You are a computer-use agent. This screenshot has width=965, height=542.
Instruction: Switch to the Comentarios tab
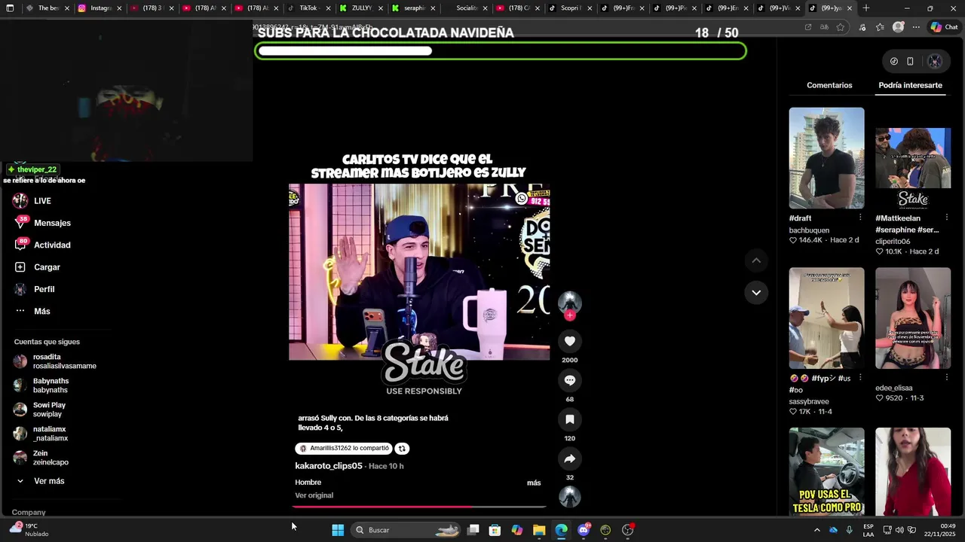click(829, 85)
